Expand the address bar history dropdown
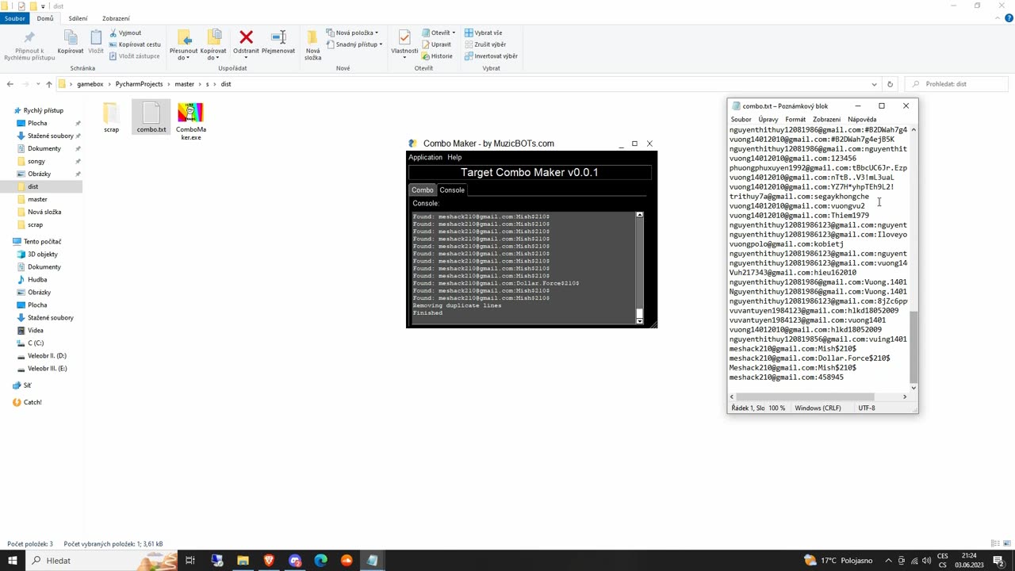The image size is (1015, 571). [x=874, y=84]
